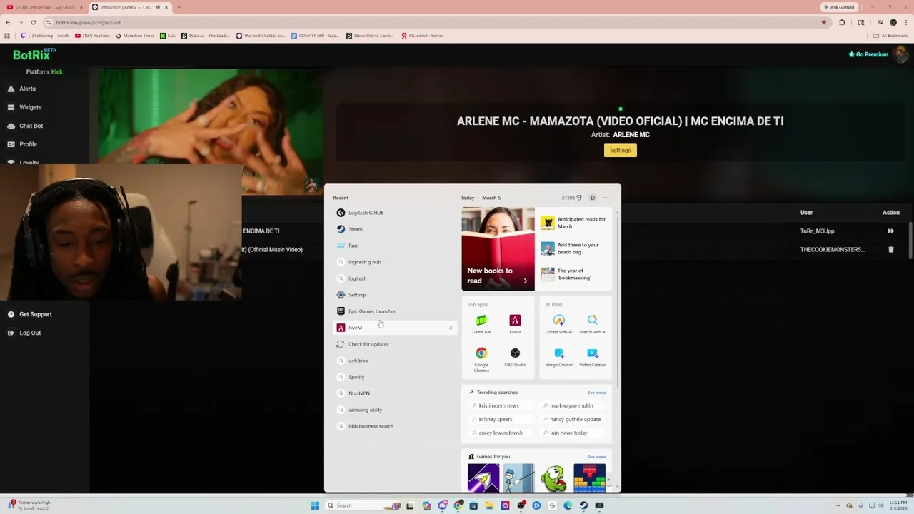Open the Kick bookmark

tap(167, 36)
